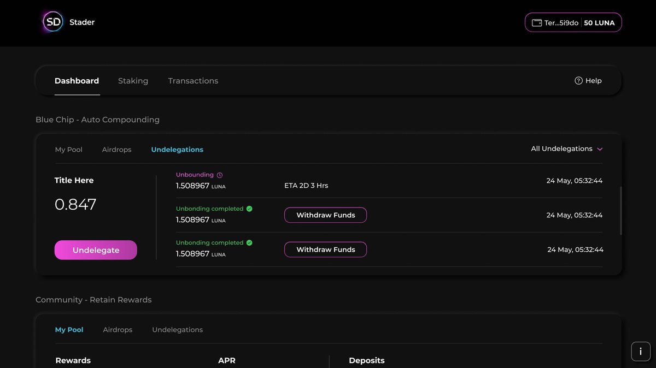Click the info button in the bottom right corner
Screen dimensions: 656x368
point(641,351)
